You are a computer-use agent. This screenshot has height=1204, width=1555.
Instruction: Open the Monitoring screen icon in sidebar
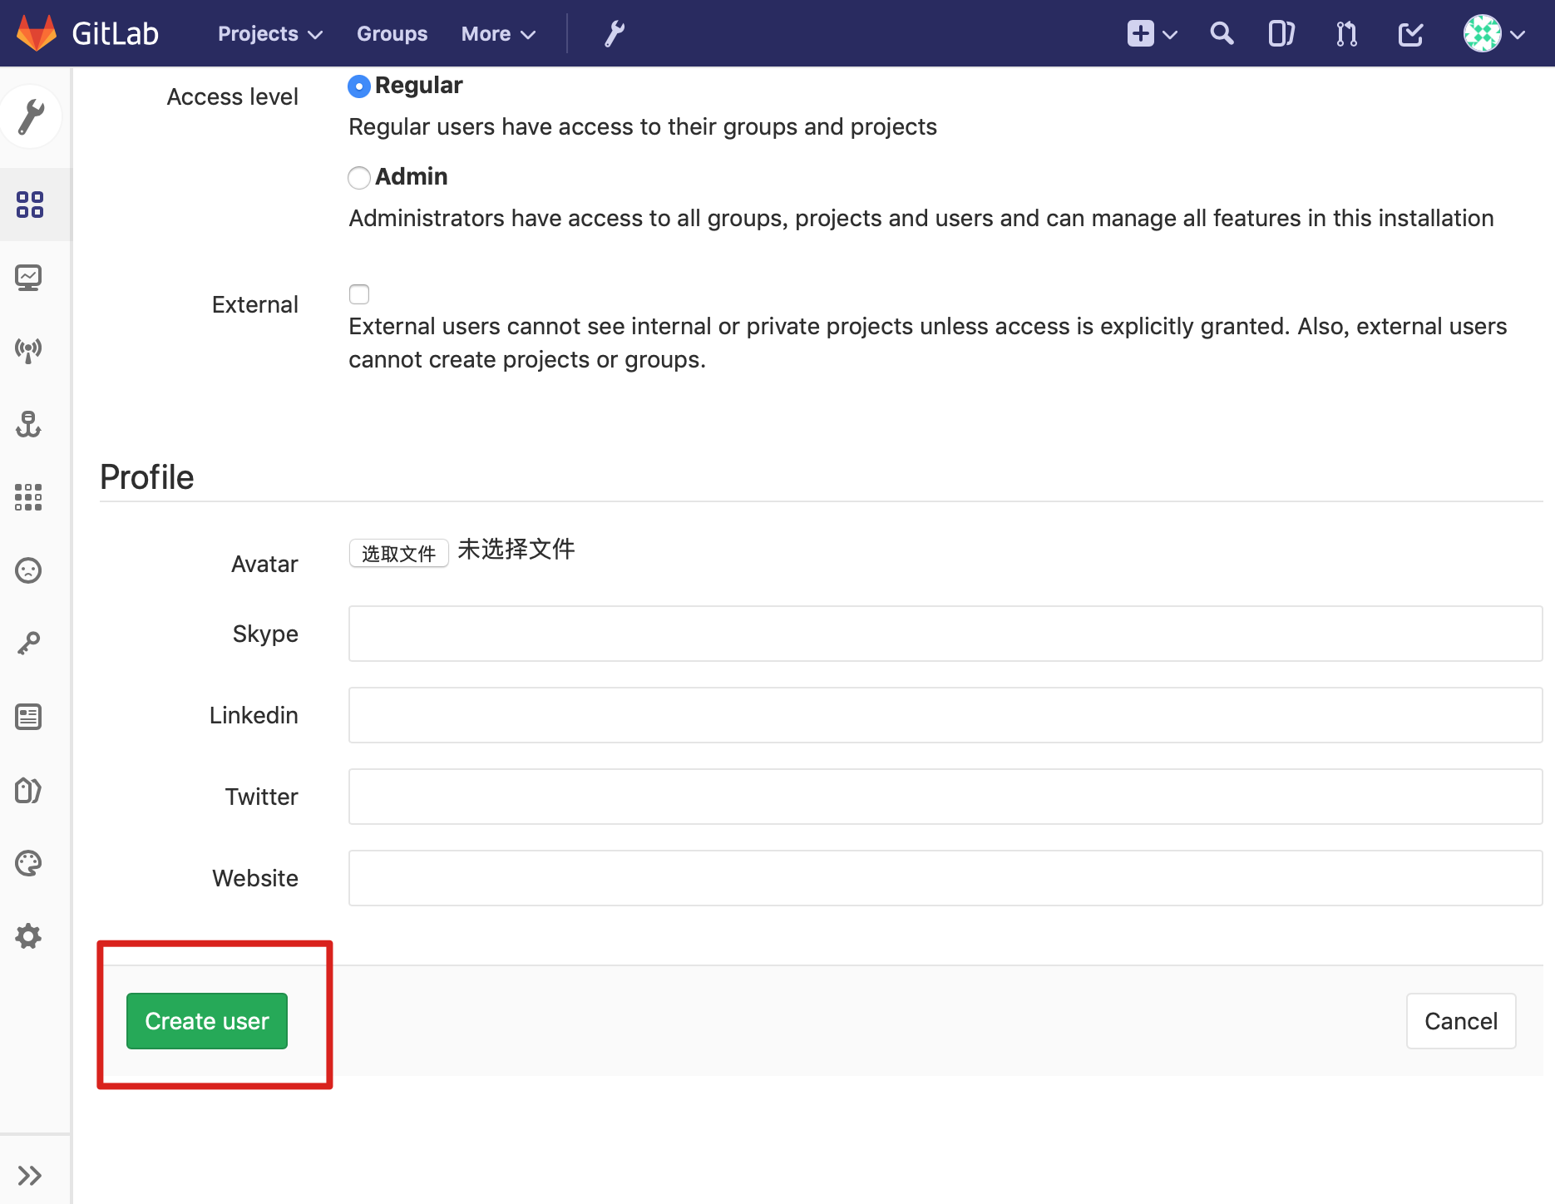(29, 278)
